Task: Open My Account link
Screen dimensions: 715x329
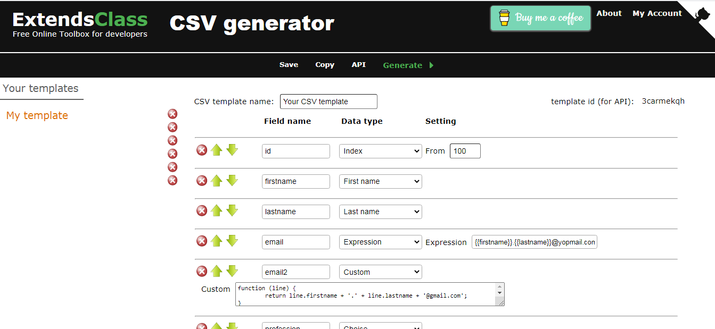Action: 657,13
